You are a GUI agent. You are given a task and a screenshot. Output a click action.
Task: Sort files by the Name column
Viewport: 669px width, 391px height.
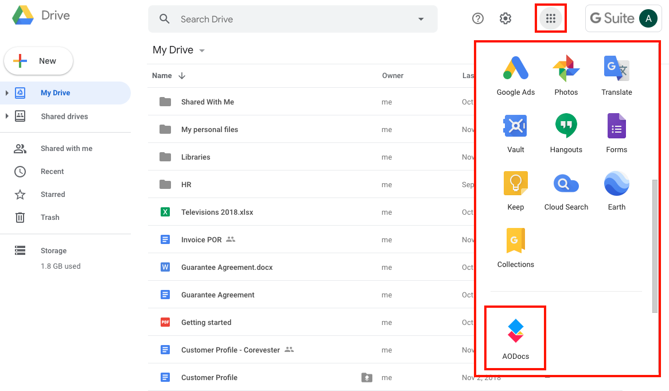pos(161,75)
